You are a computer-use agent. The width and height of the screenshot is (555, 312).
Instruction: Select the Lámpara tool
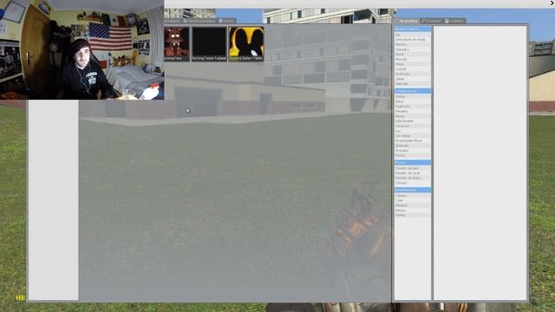pyautogui.click(x=413, y=127)
